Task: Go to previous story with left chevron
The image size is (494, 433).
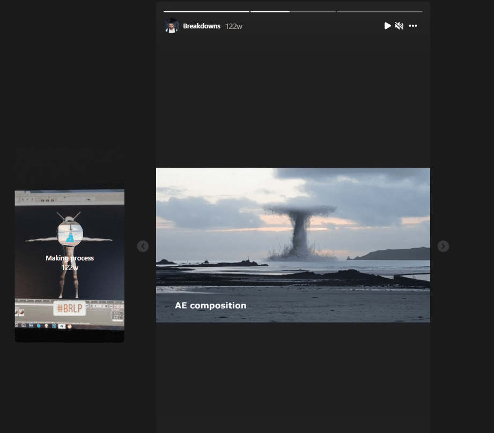Action: [x=142, y=246]
